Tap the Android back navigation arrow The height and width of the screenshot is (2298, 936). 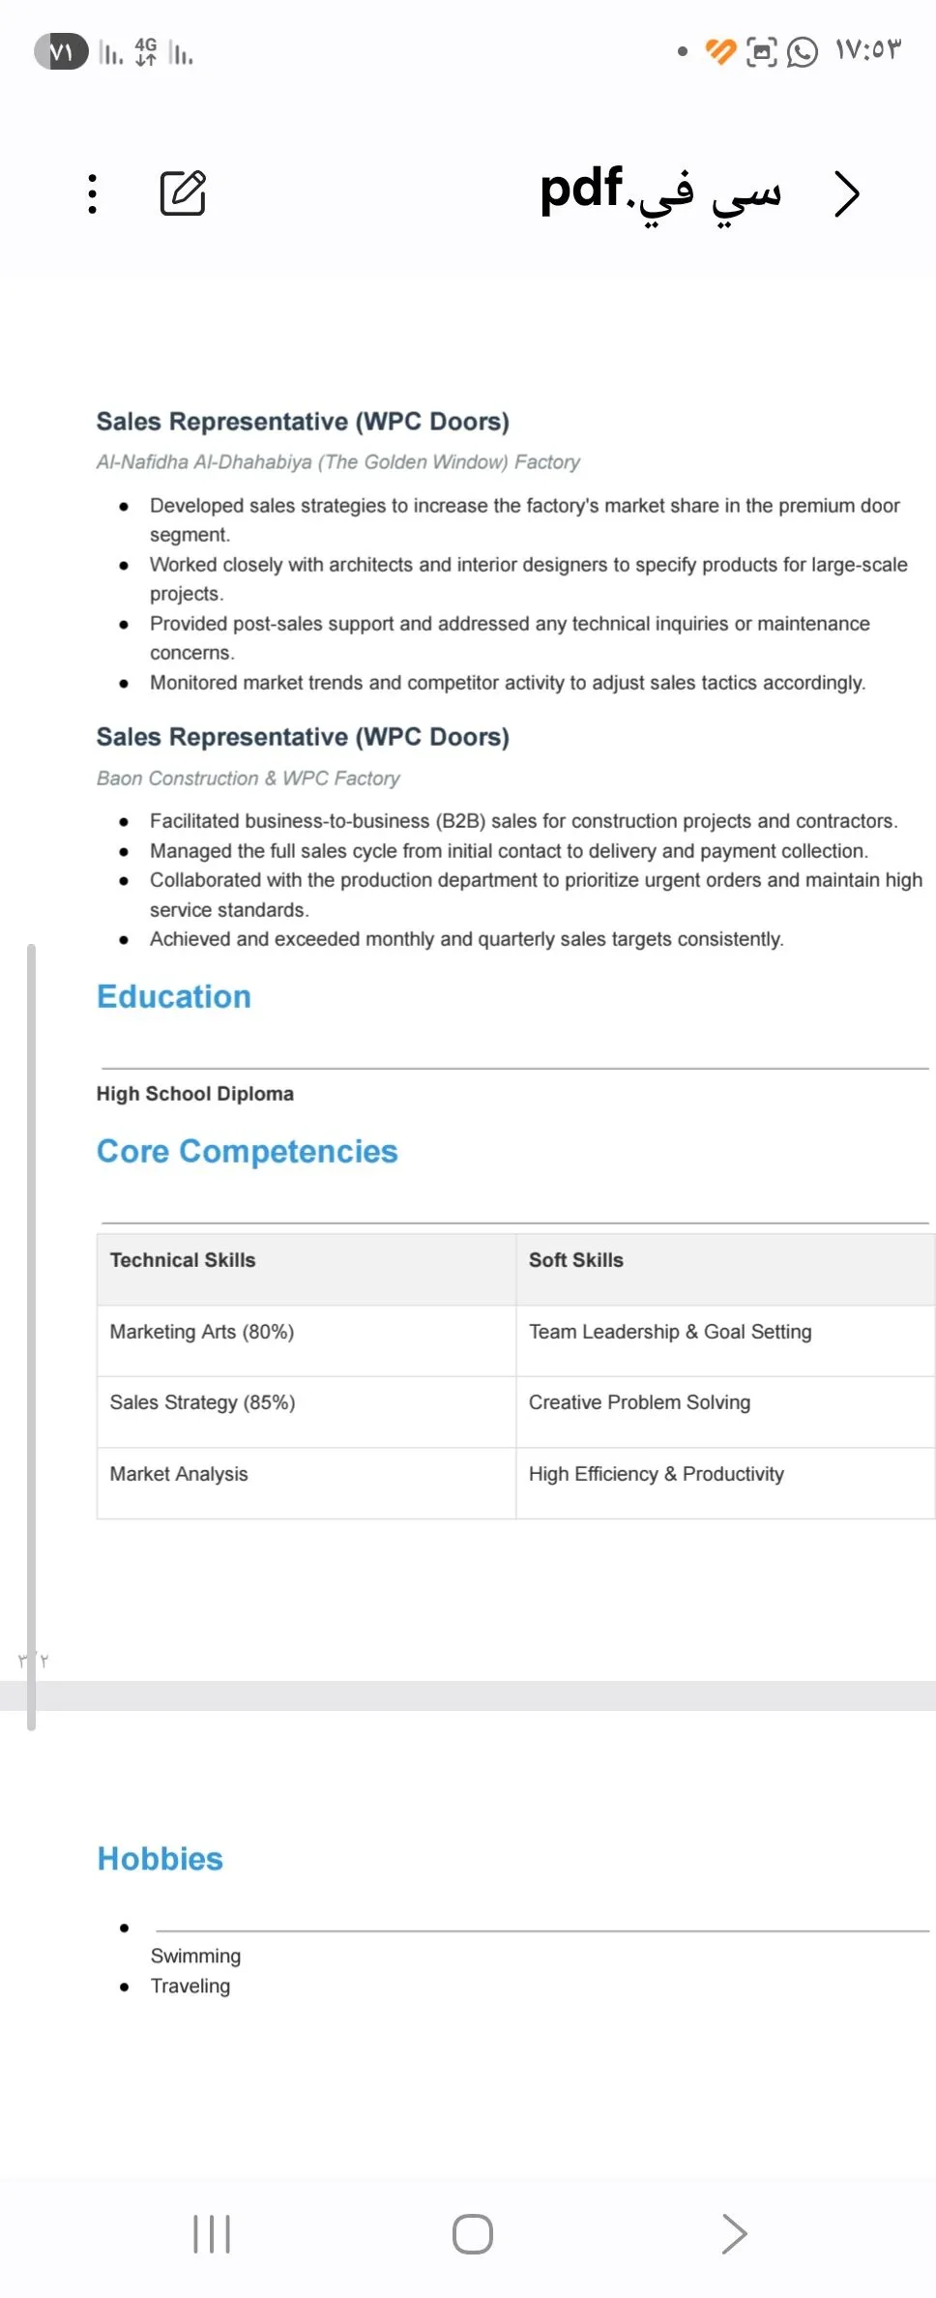734,2233
